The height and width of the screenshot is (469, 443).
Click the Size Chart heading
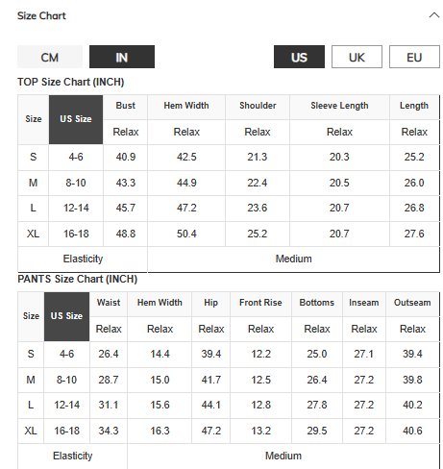(41, 15)
